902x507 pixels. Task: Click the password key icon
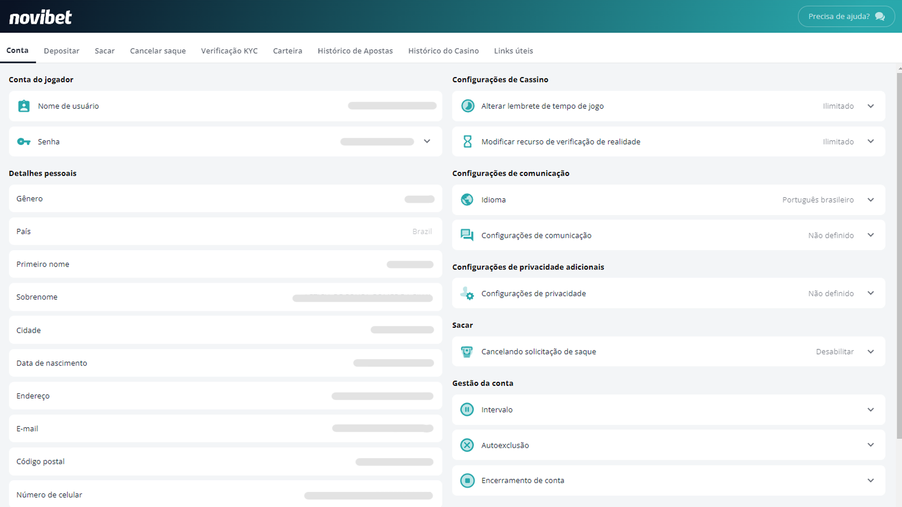pos(23,142)
